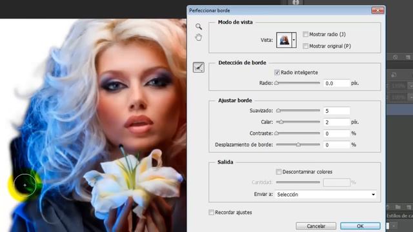This screenshot has width=413, height=232.
Task: Click the Contraste percentage field
Action: (x=337, y=133)
